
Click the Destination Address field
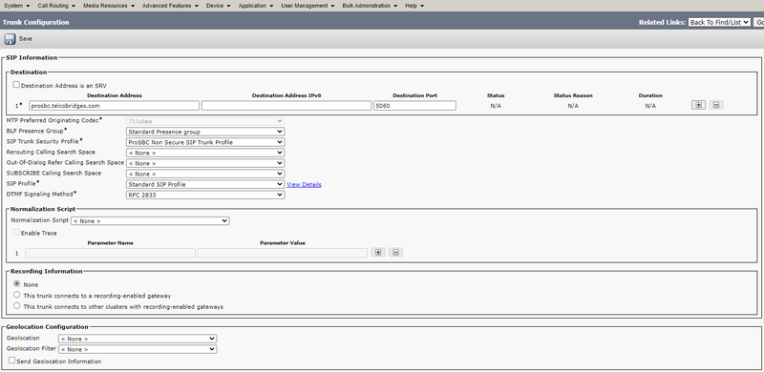click(114, 106)
